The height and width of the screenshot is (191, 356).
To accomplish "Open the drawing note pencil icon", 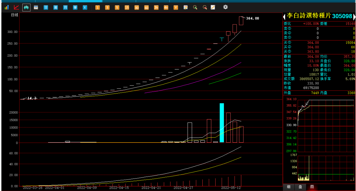I will pyautogui.click(x=213, y=8).
